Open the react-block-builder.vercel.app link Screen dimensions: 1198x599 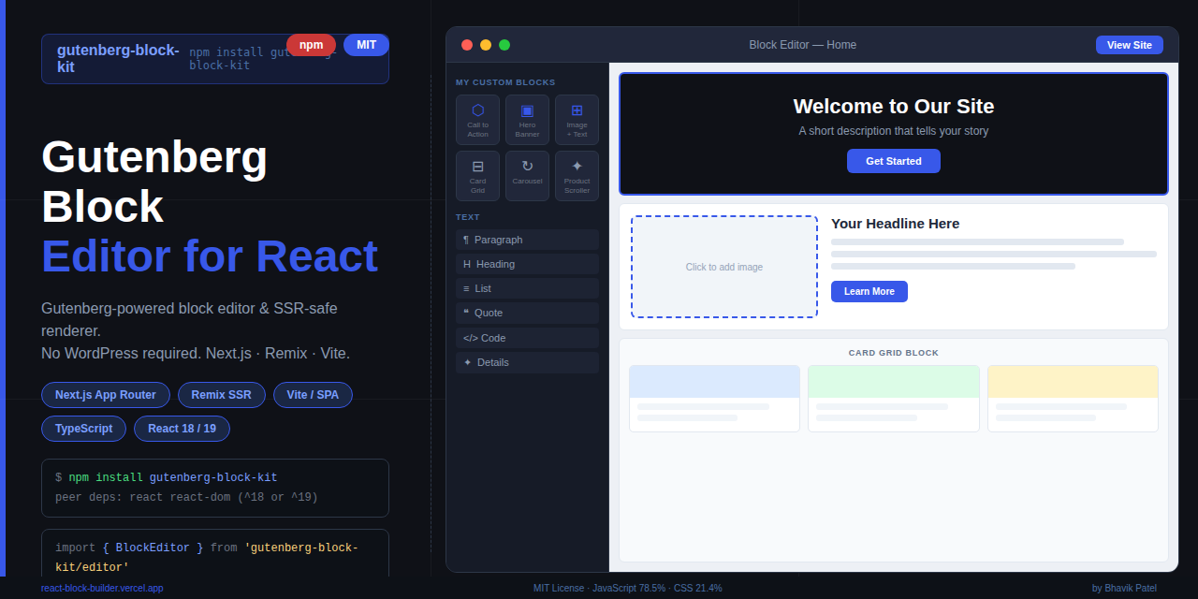pos(102,588)
